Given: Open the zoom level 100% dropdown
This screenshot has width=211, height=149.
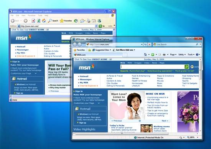Looking at the screenshot, I should (x=193, y=137).
